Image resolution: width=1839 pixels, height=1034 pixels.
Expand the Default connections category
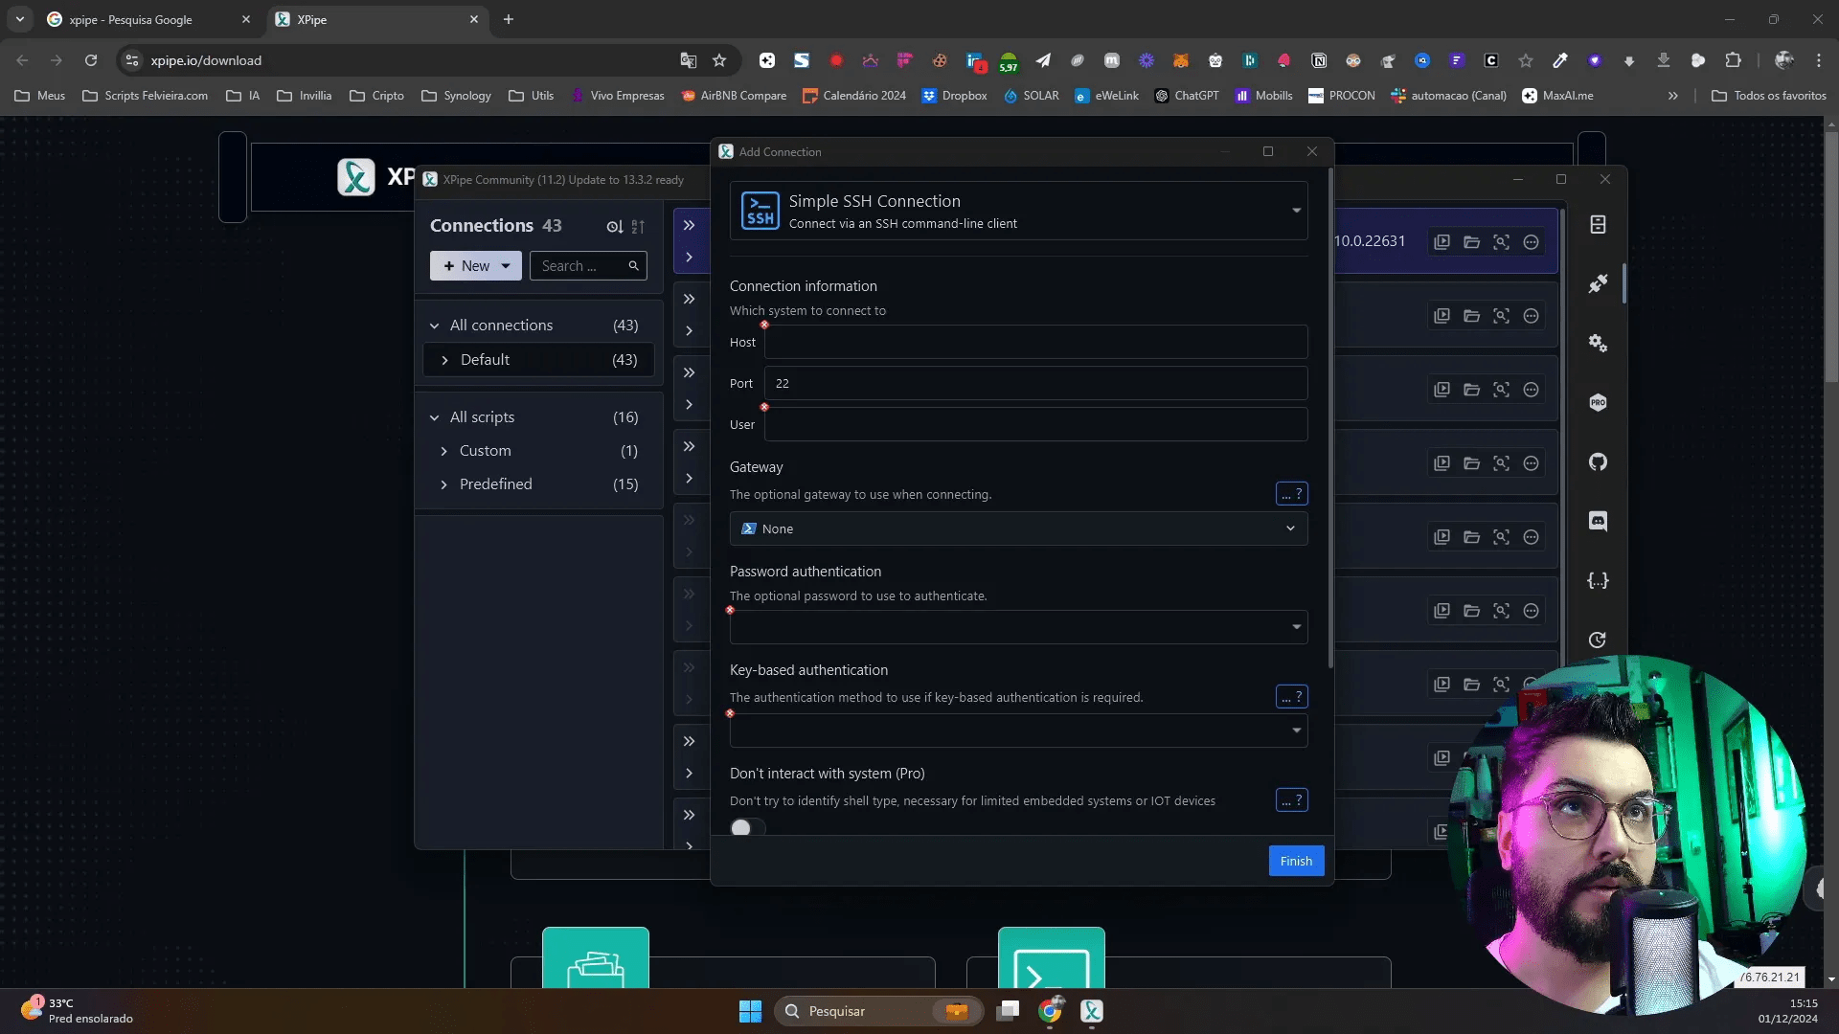coord(444,360)
